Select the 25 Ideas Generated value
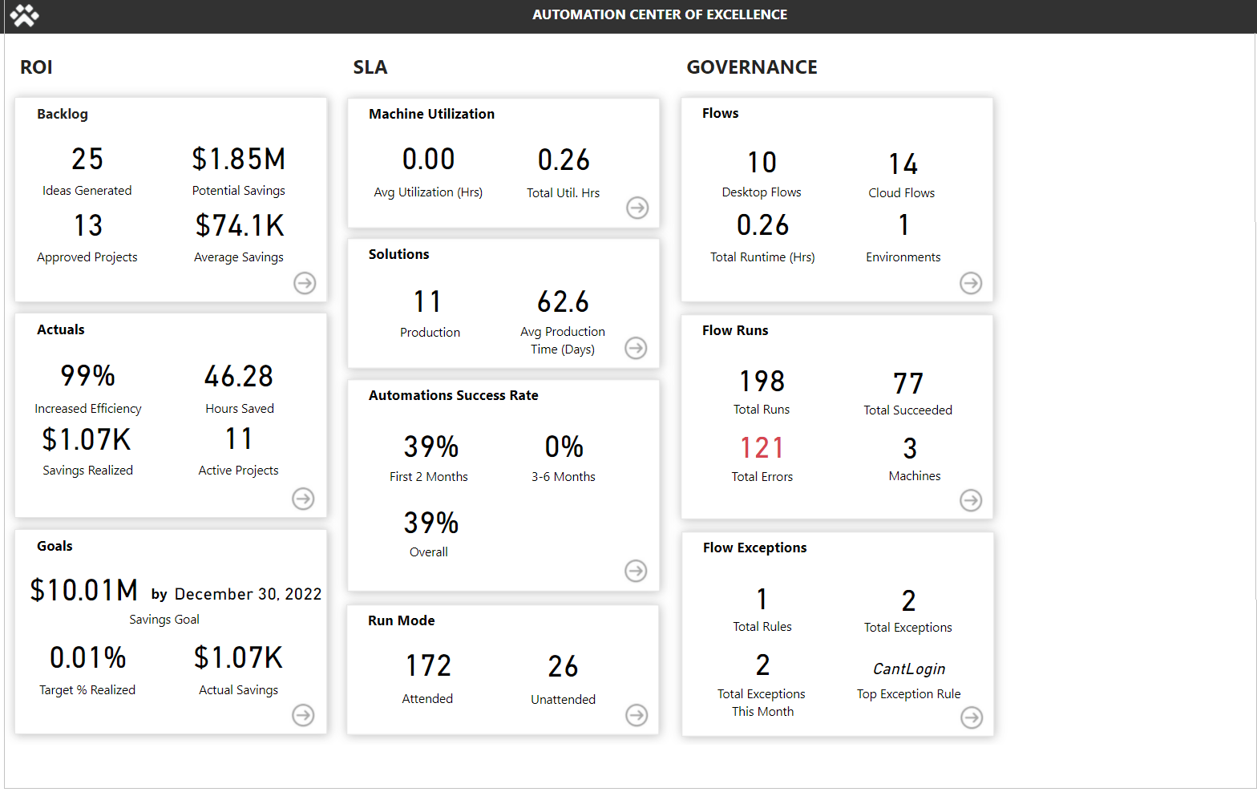Viewport: 1257px width, 792px height. pyautogui.click(x=87, y=160)
